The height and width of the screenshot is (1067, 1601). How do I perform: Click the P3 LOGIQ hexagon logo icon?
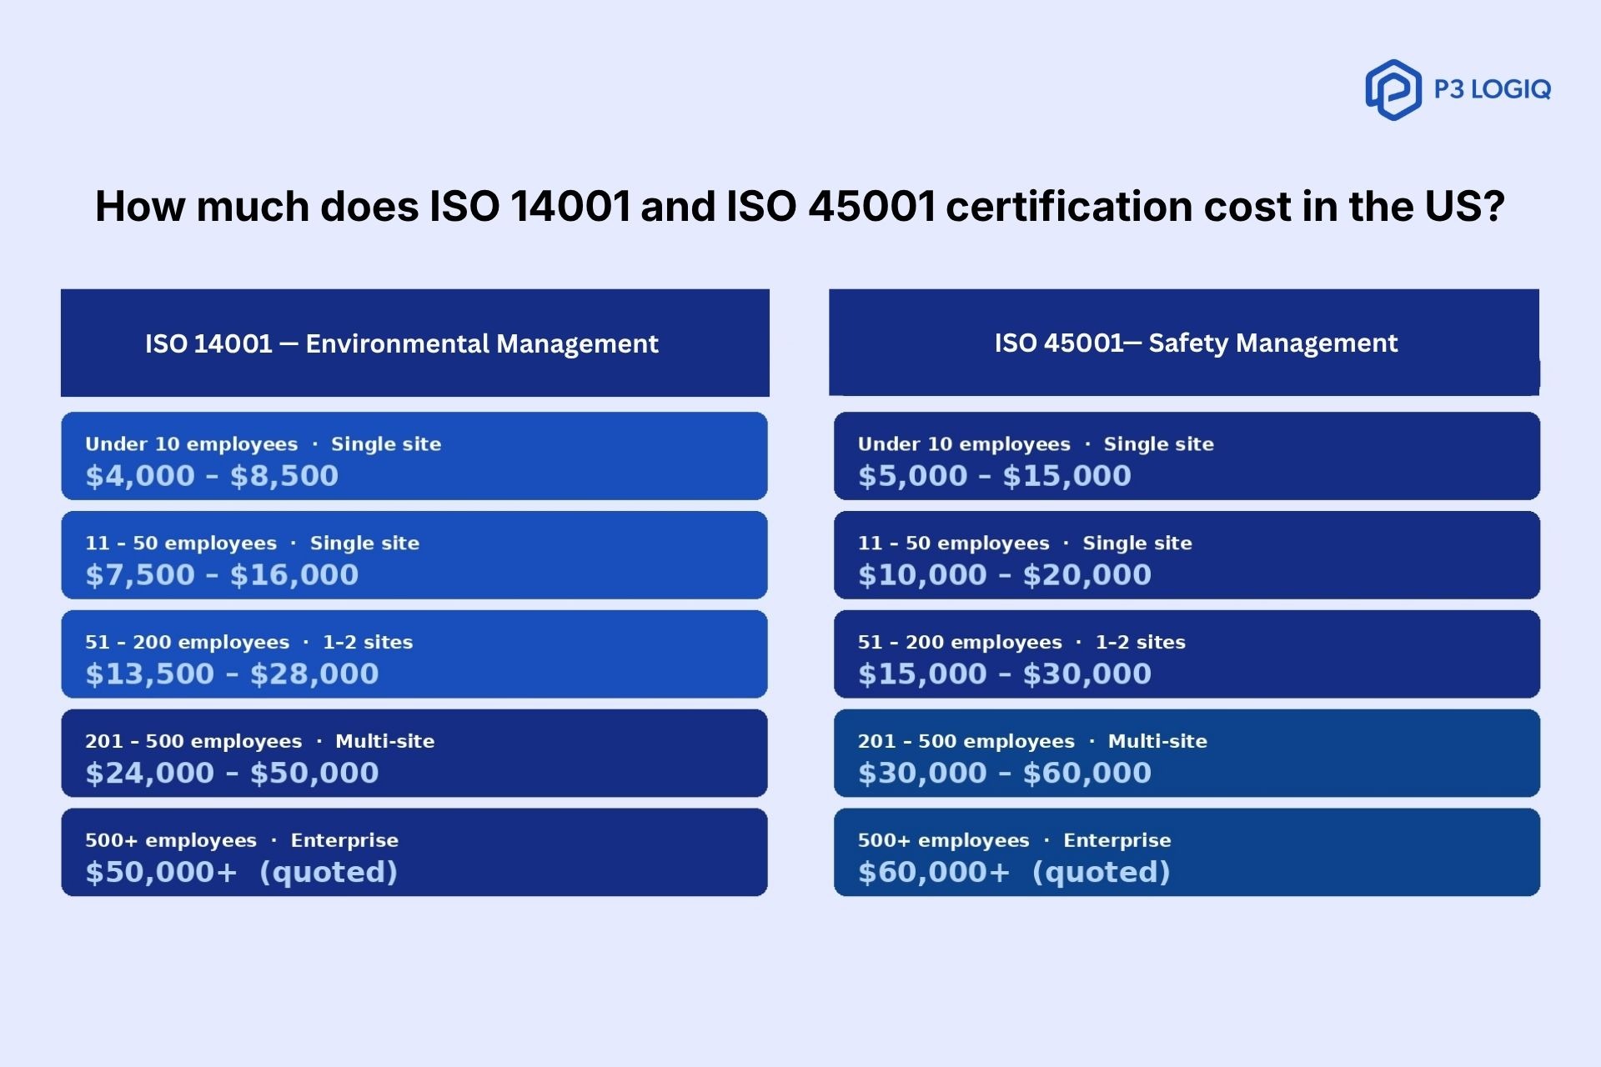(1393, 89)
